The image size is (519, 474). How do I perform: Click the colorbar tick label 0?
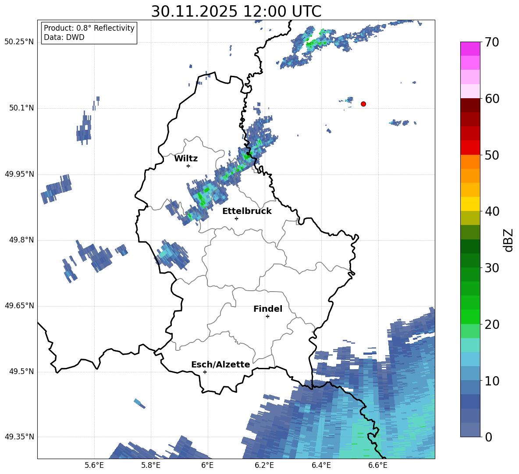click(488, 437)
